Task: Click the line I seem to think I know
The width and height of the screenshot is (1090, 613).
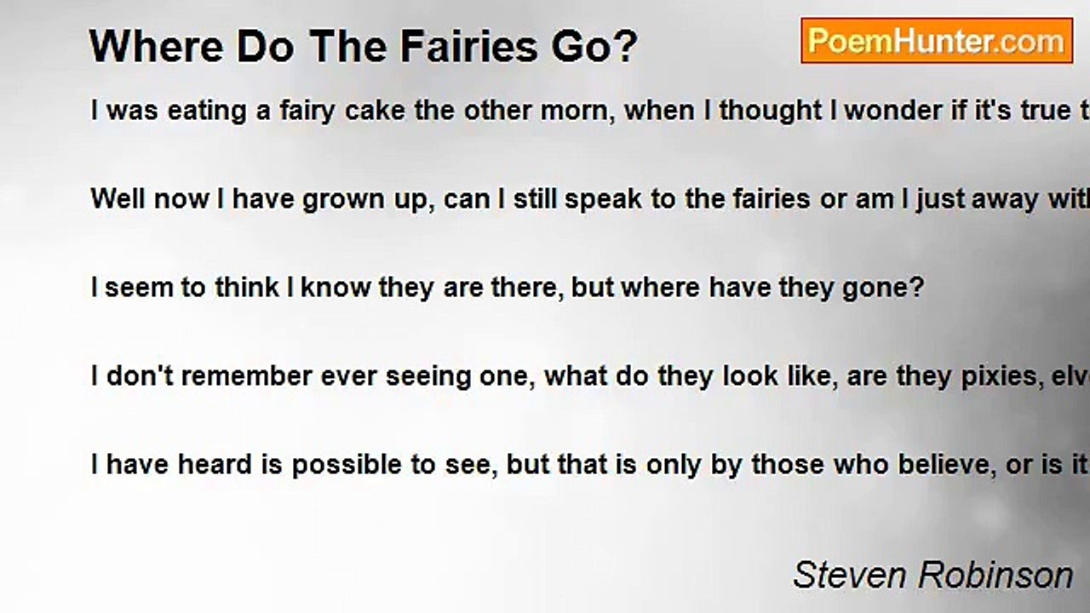Action: [508, 287]
